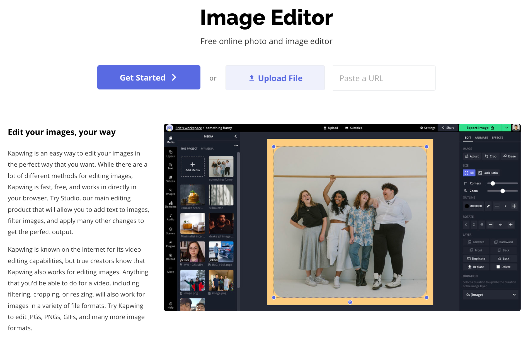The width and height of the screenshot is (528, 340).
Task: Click the outline eyedropper icon
Action: pyautogui.click(x=488, y=206)
